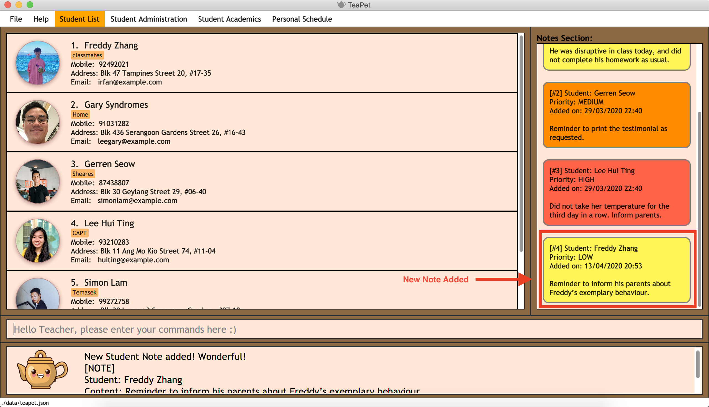Select the 'classmates' tag on Freddy Zhang
Viewport: 709px width, 407px height.
[x=87, y=55]
